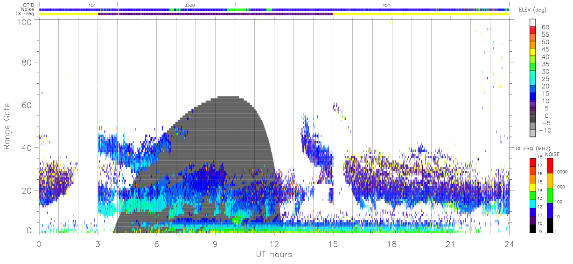Pick the light gray bottom ELEV swatch
This screenshot has height=264, width=573.
[x=533, y=134]
